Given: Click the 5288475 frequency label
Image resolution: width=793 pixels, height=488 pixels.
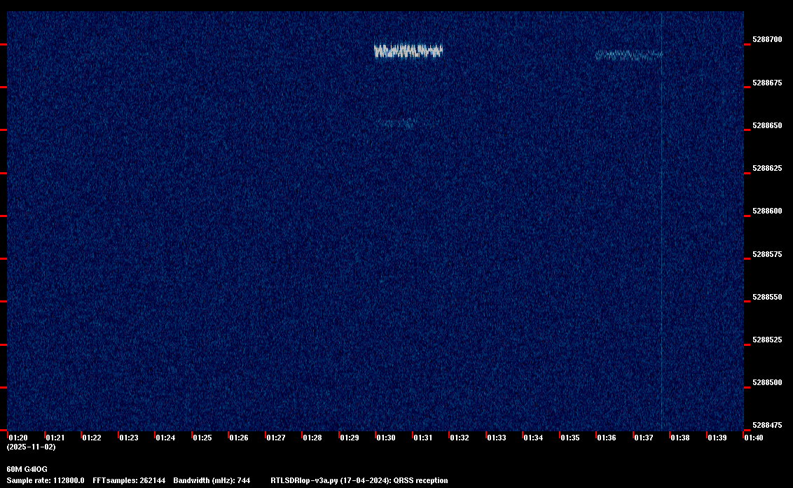Looking at the screenshot, I should click(767, 425).
